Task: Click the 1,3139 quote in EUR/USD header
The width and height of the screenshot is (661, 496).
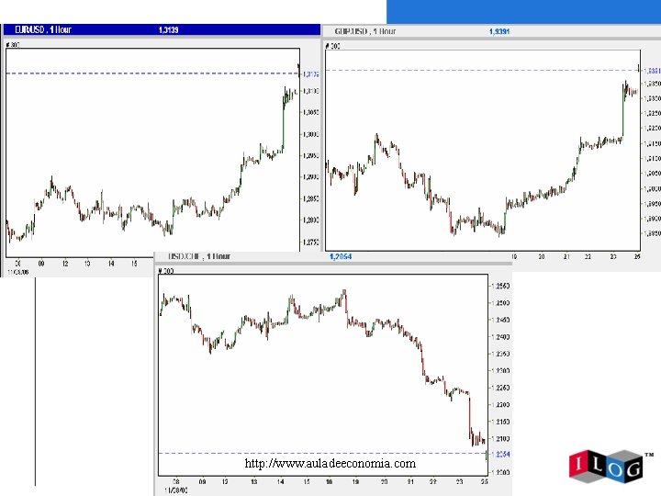Action: coord(169,29)
